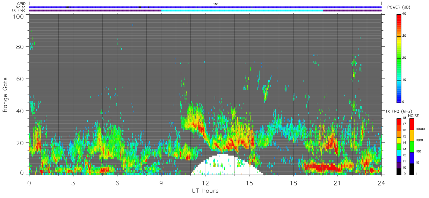Viewport: 429px width, 198px height.
Task: Click the '15' tick on UT hours axis
Action: (249, 183)
